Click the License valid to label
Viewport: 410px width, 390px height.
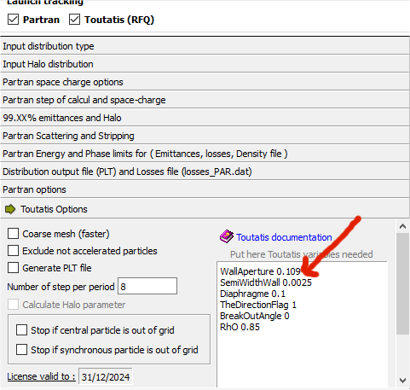click(41, 376)
